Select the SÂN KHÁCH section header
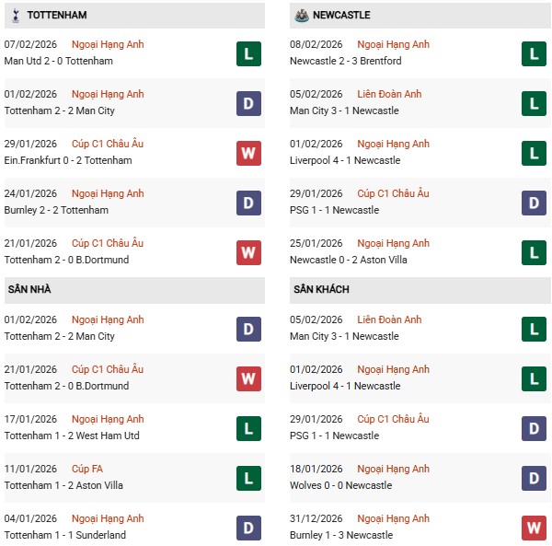The width and height of the screenshot is (552, 546). coord(321,289)
